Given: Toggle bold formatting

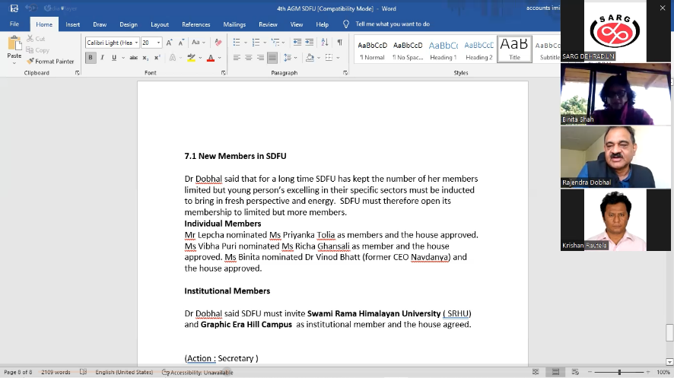Looking at the screenshot, I should [x=91, y=58].
